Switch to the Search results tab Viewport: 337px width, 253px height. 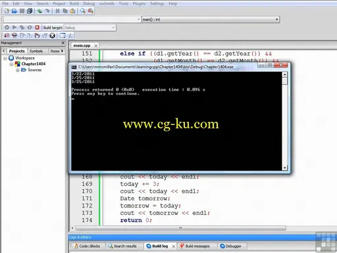tap(122, 246)
